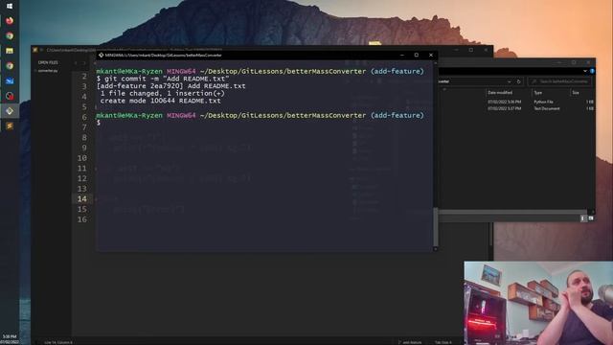Click the (add-feature) branch label on the last prompt
The image size is (613, 345).
click(x=397, y=115)
